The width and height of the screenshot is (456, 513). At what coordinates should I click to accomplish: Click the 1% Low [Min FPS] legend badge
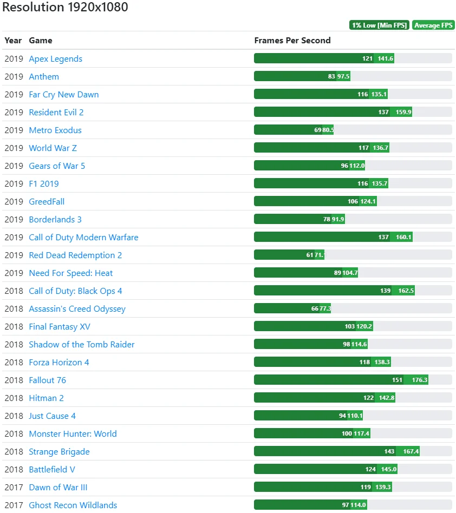pos(379,25)
